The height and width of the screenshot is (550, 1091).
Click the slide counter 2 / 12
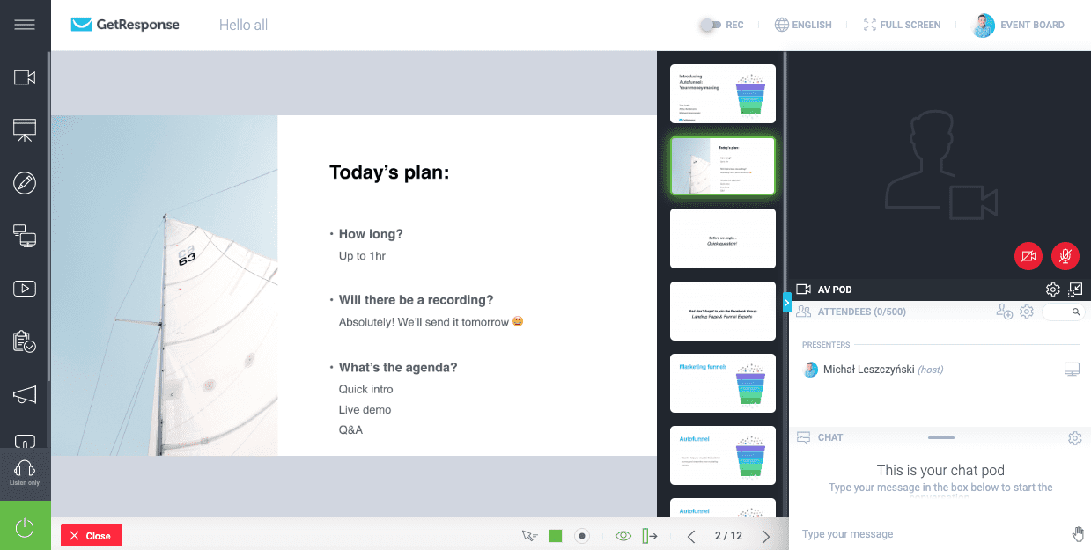(728, 536)
